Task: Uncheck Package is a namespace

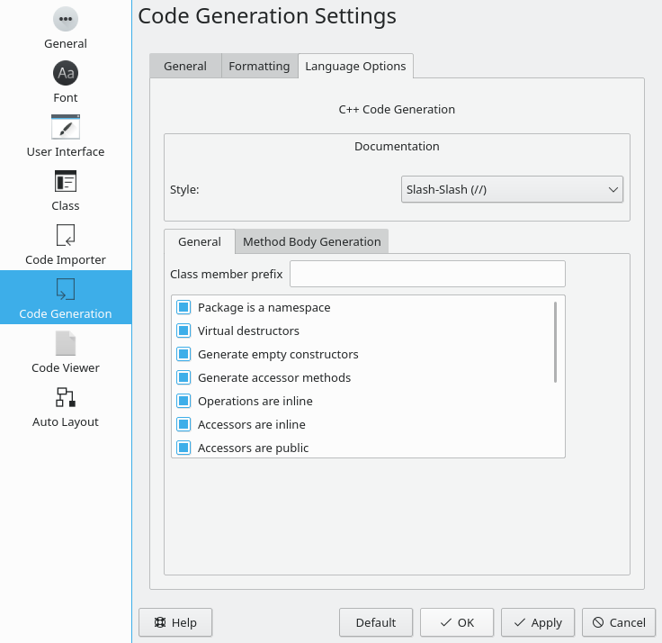Action: 183,307
